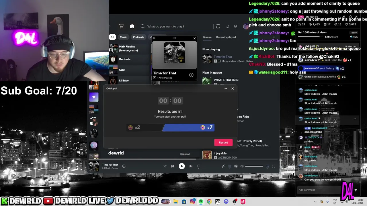Adjust the Spotify volume slider

(x=254, y=166)
